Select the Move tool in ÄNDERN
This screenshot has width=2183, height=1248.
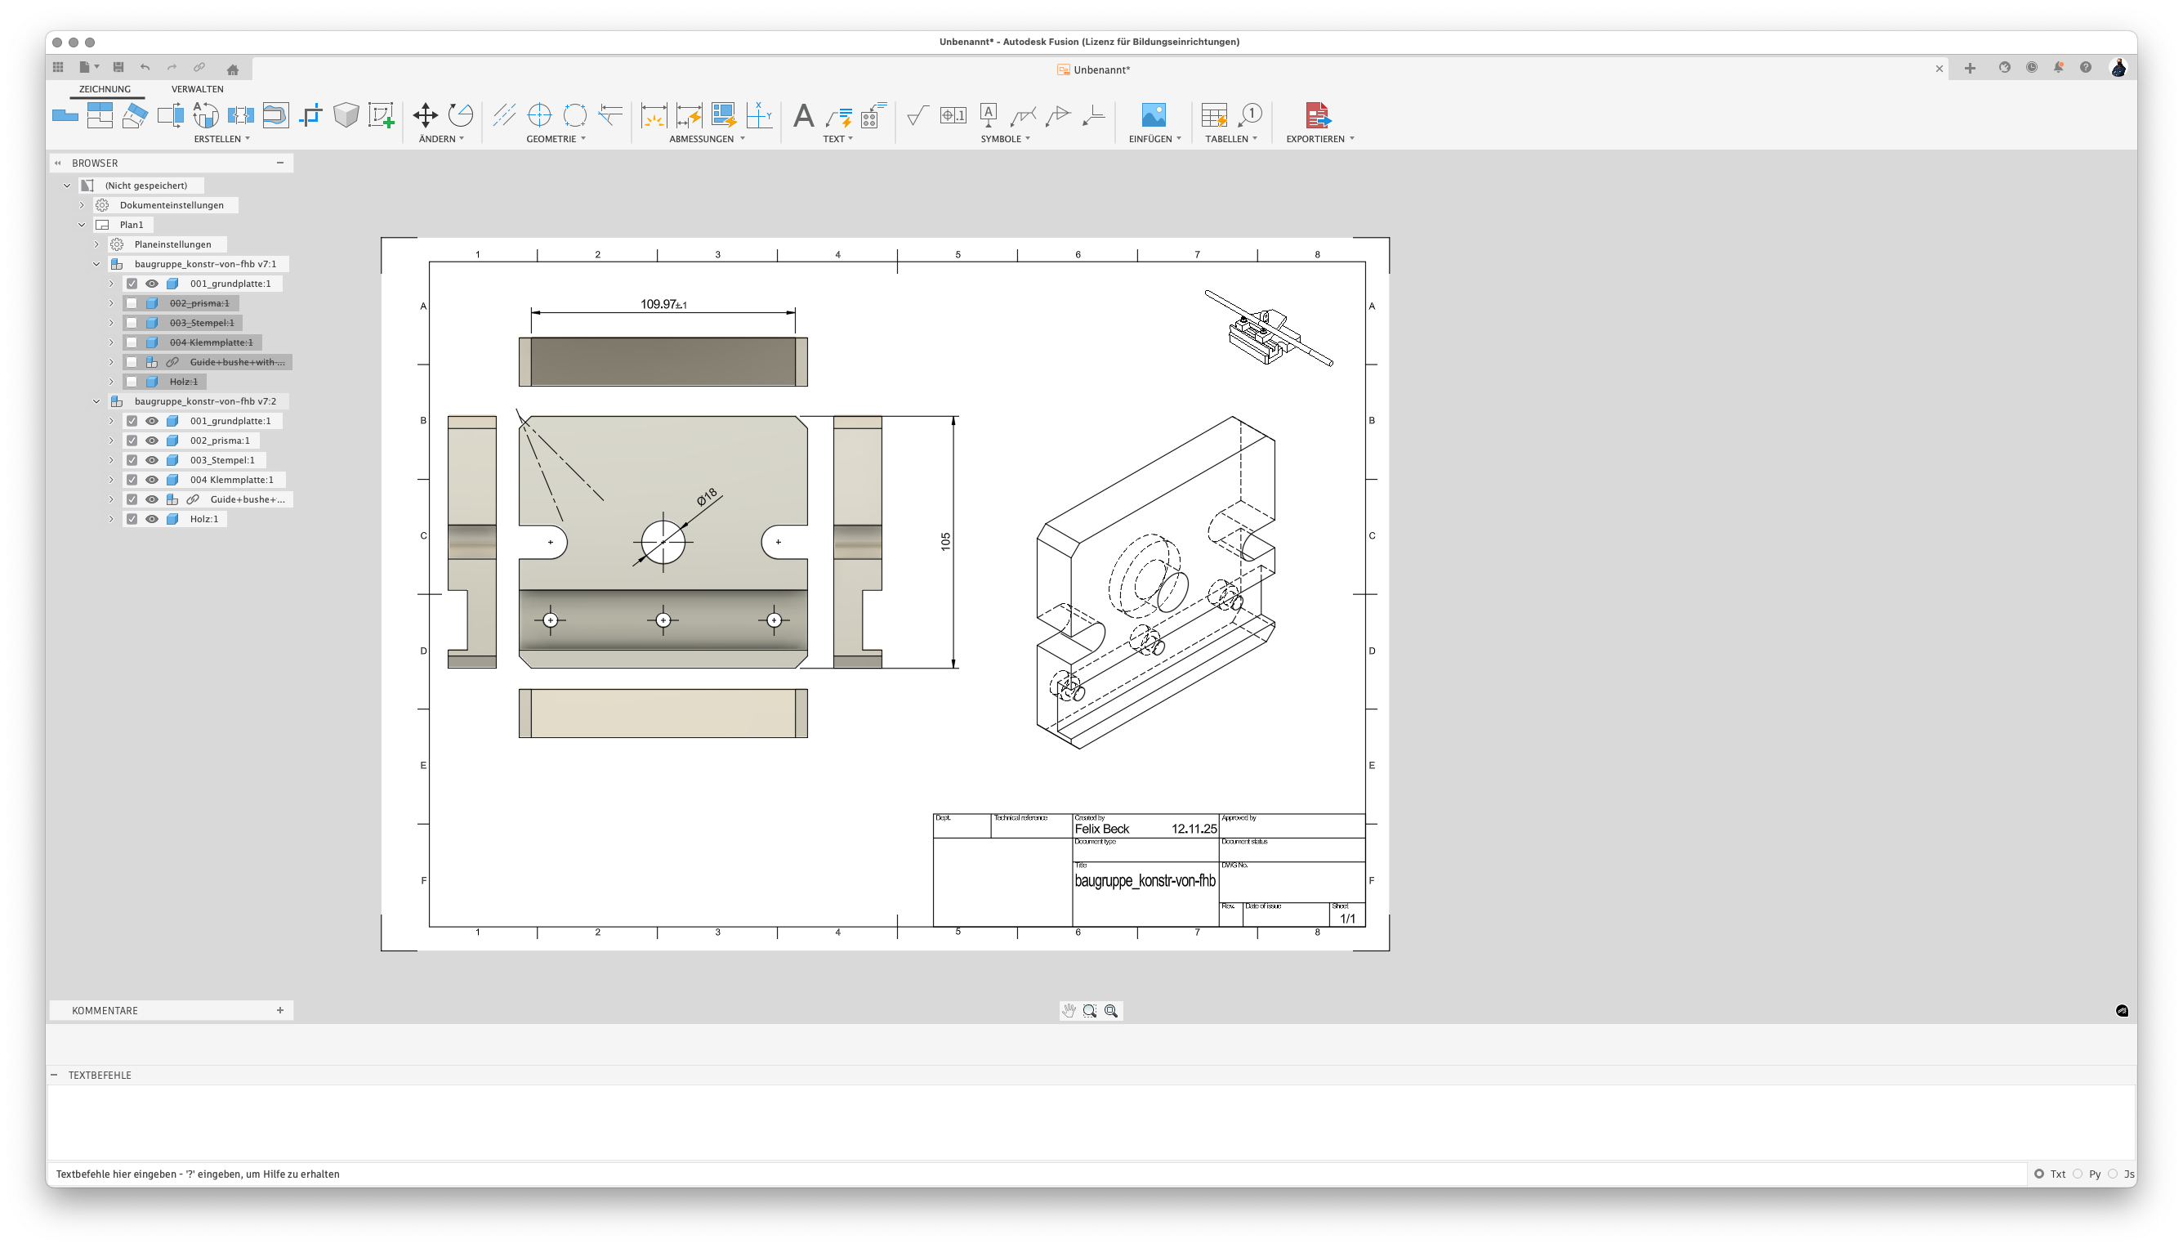[x=425, y=115]
